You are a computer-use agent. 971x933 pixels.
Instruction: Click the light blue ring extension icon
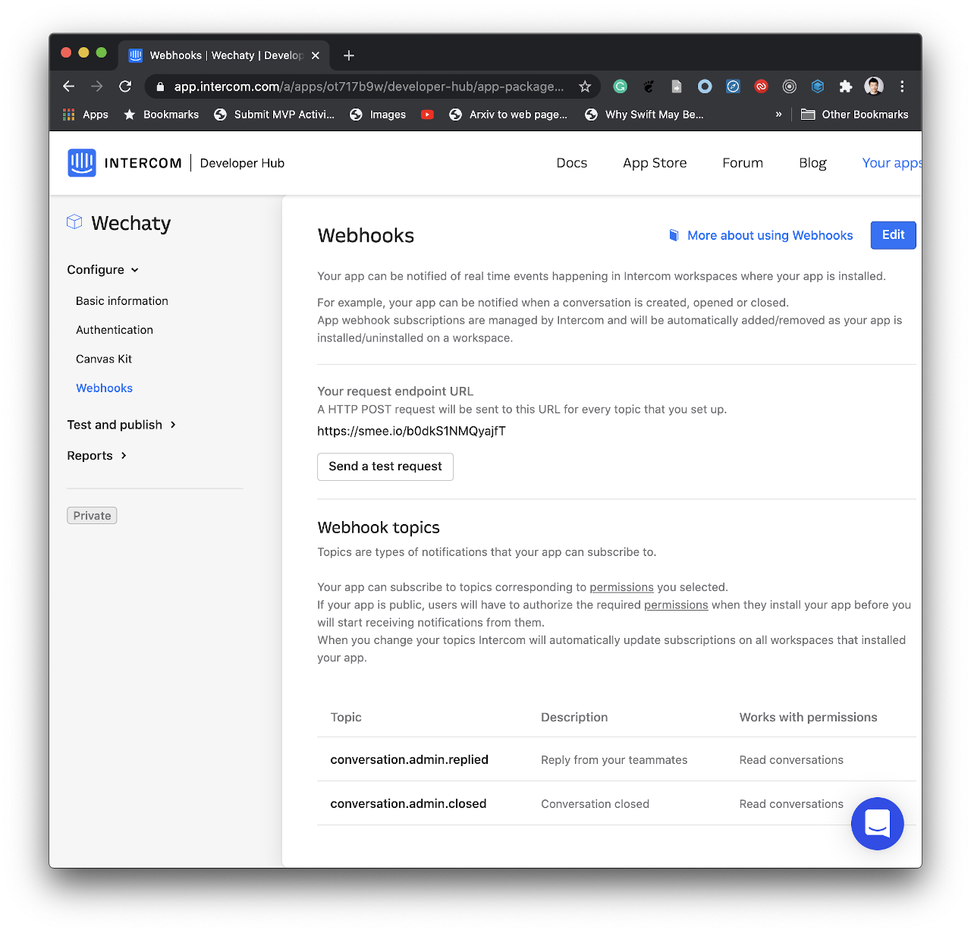pos(705,86)
